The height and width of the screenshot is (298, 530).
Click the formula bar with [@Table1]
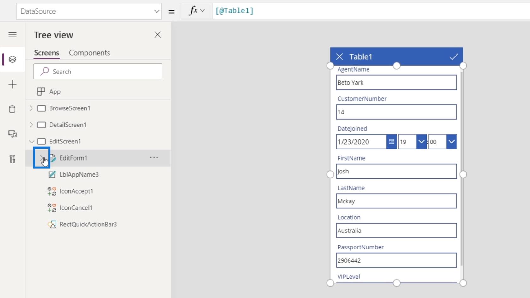coord(371,11)
